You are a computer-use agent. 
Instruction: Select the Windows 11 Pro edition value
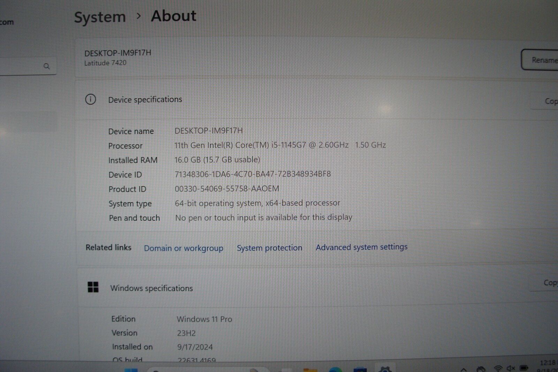tap(204, 319)
